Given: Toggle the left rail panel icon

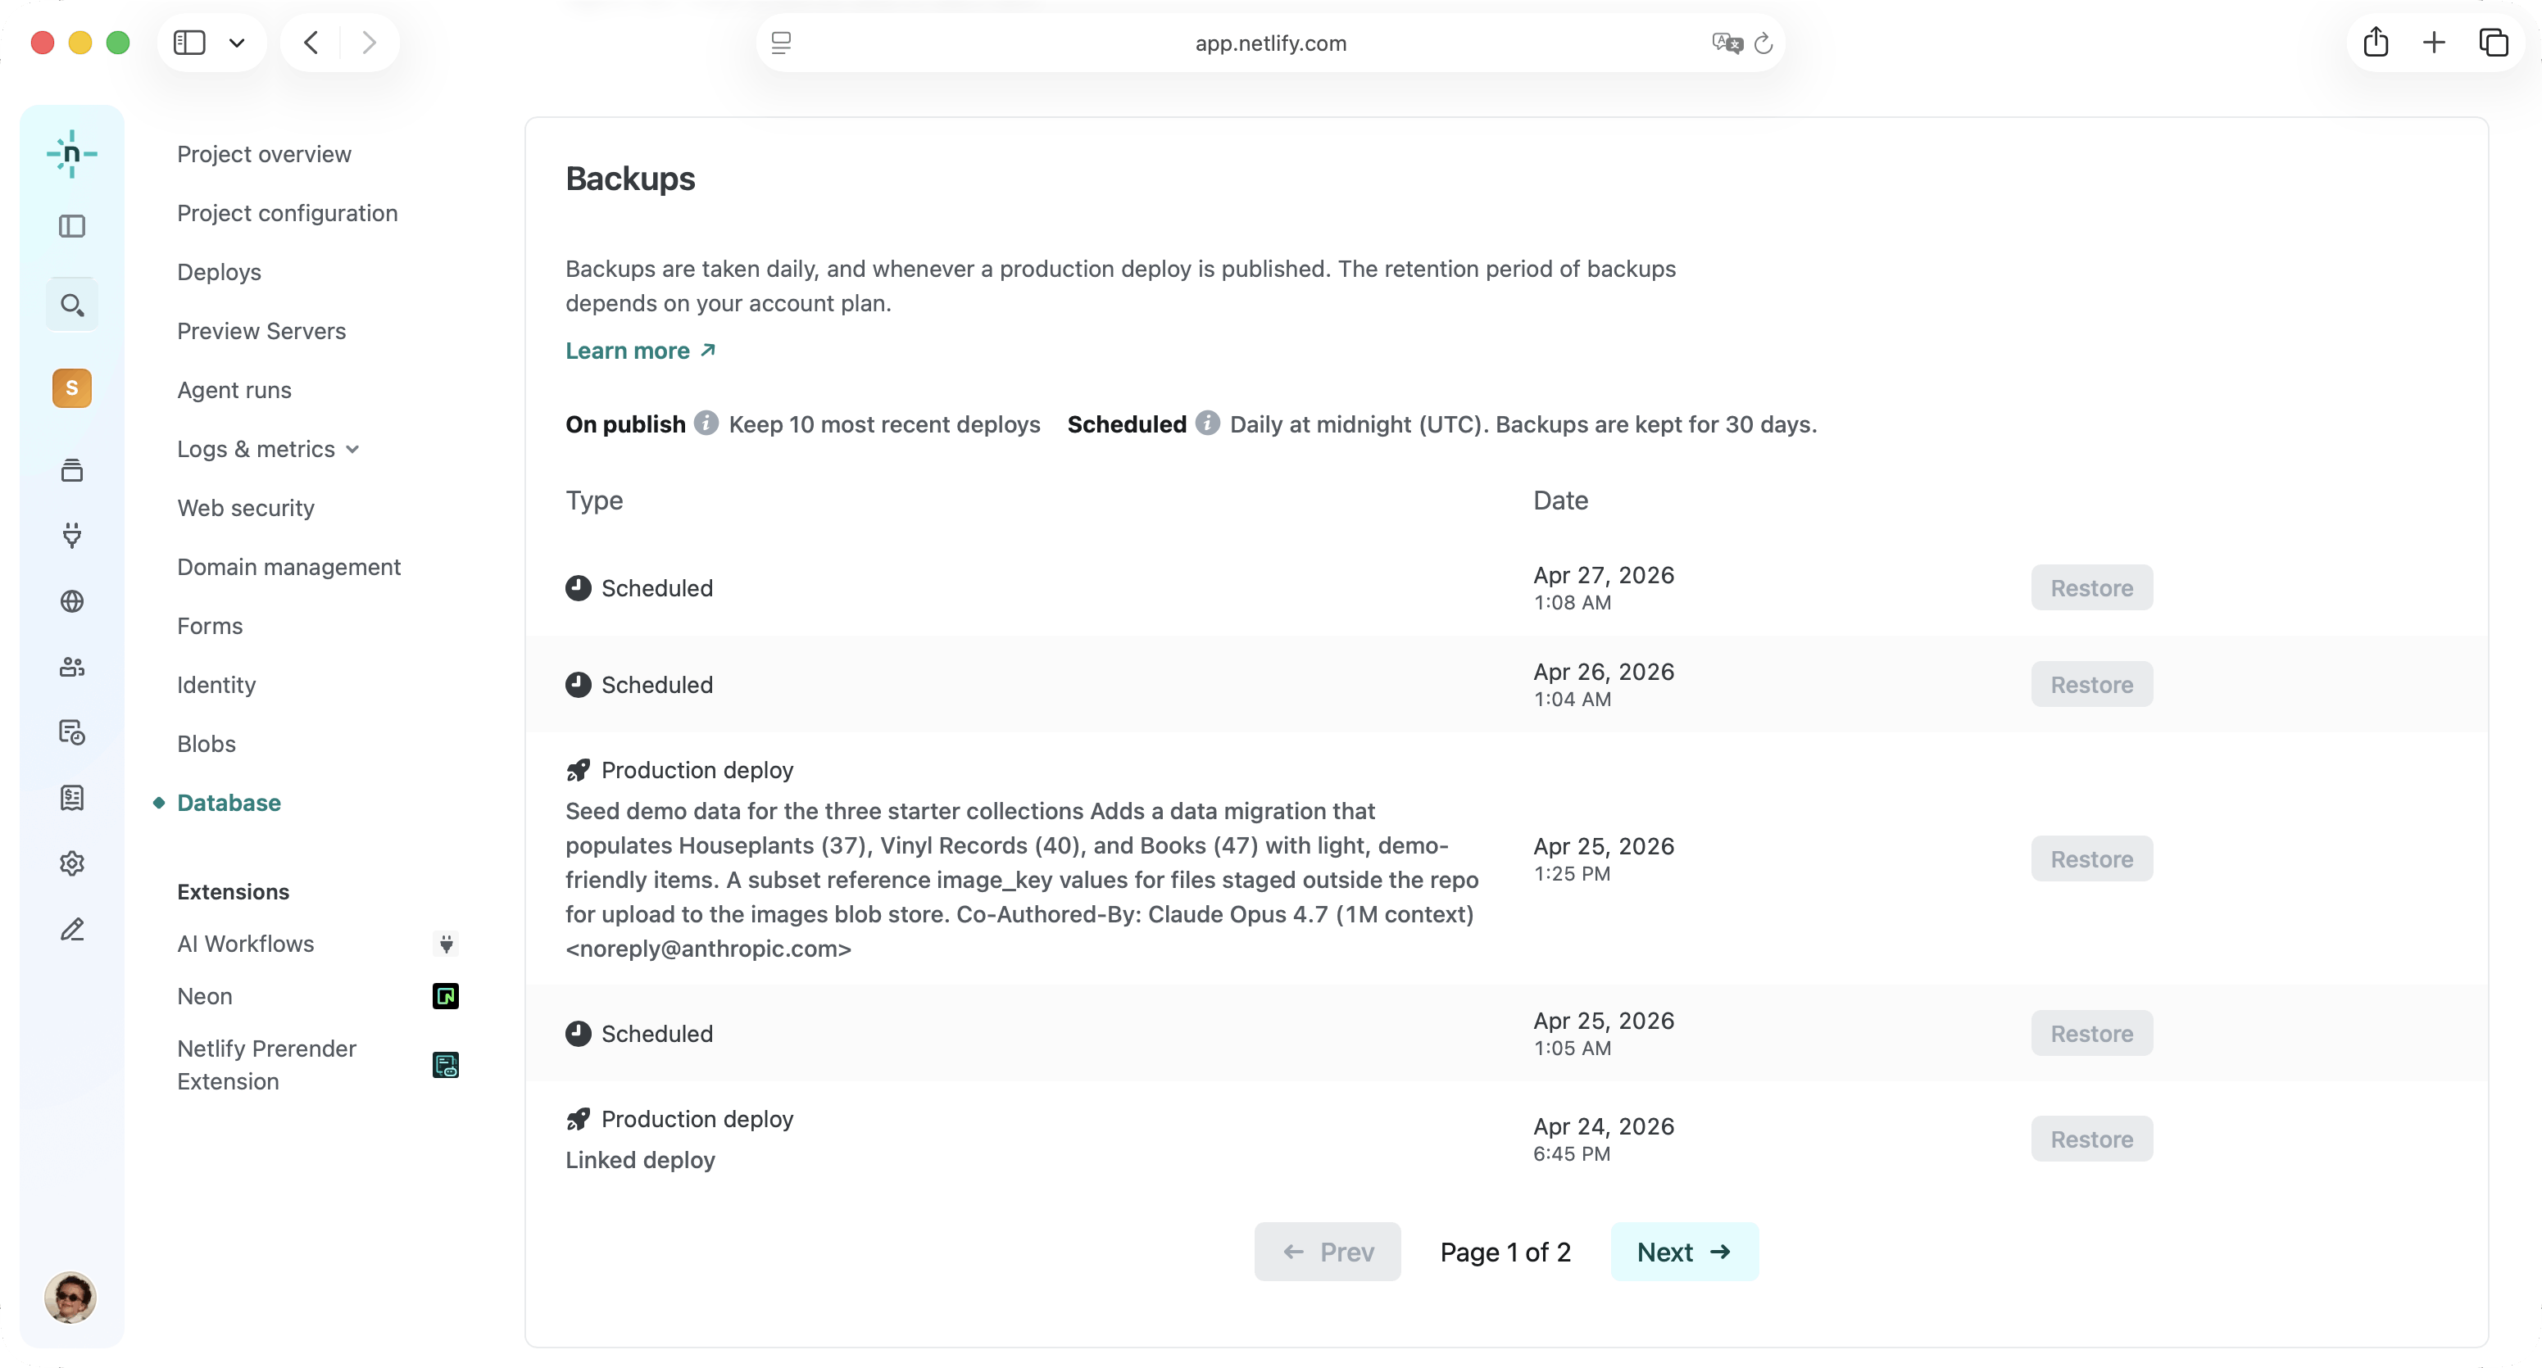Looking at the screenshot, I should point(71,227).
